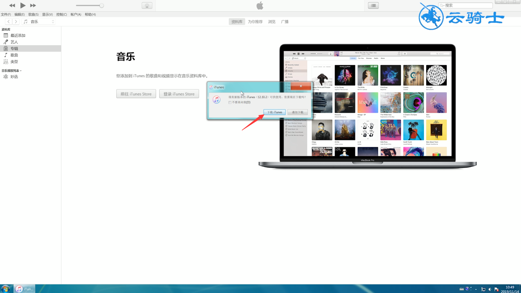
Task: Click the 音乐 heading text
Action: click(126, 57)
